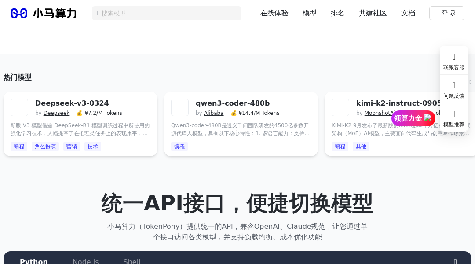Click the 领算力金 promotional badge
Viewport: 475px width, 264px height.
[408, 118]
